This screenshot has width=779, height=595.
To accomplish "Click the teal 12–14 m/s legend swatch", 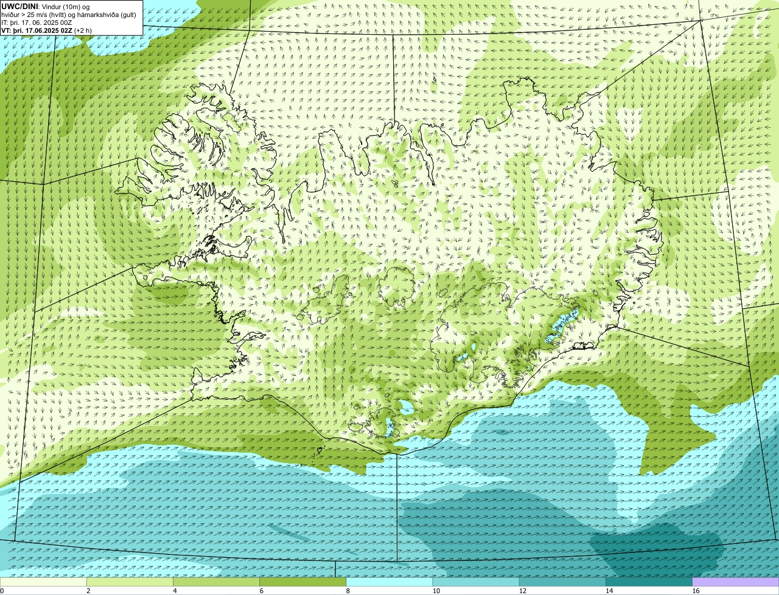I will coord(562,582).
